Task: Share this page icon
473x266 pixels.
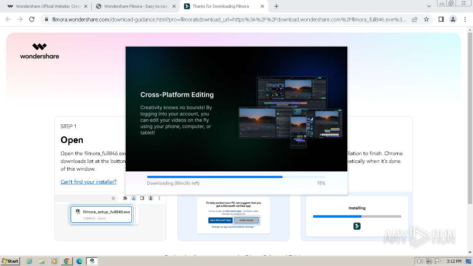Action: pyautogui.click(x=415, y=20)
